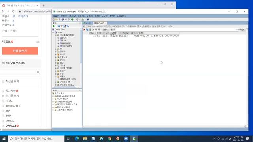Click the Commit Changes icon in data toolbar
This screenshot has width=253, height=142.
click(x=96, y=30)
